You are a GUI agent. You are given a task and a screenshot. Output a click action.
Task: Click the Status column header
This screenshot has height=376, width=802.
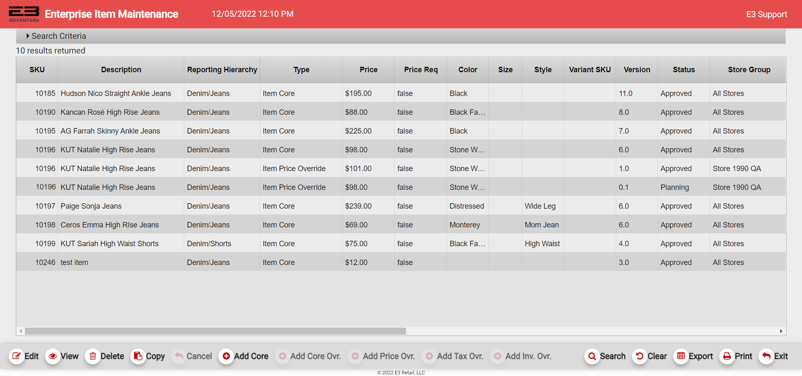683,70
